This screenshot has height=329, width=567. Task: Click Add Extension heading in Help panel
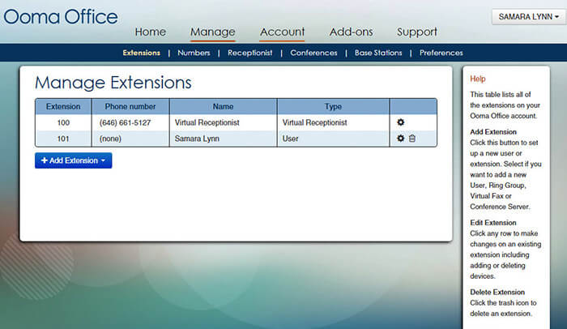tap(493, 132)
